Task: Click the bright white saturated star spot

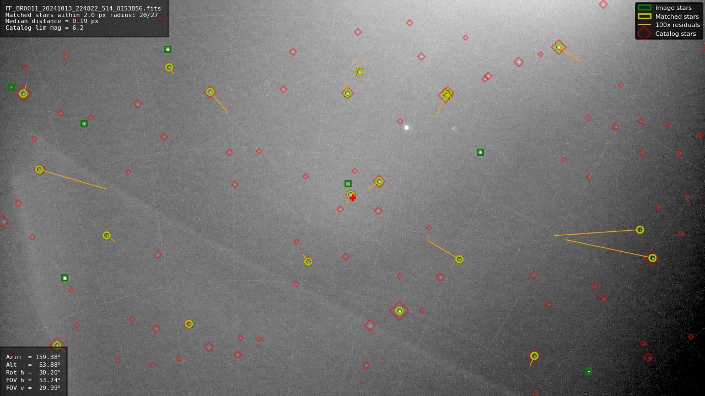Action: click(407, 127)
